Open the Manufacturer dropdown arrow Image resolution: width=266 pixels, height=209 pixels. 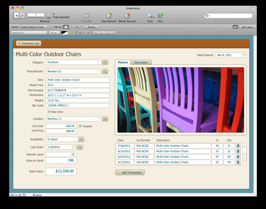(x=100, y=71)
